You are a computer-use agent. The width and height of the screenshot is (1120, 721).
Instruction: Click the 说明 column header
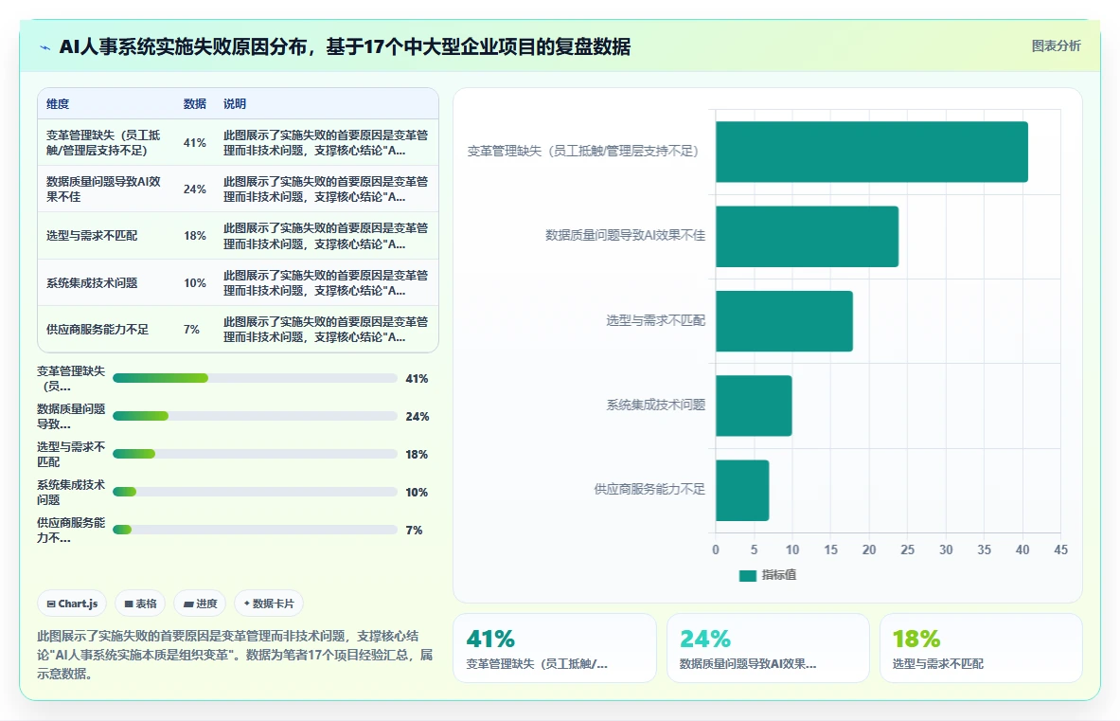[x=234, y=103]
